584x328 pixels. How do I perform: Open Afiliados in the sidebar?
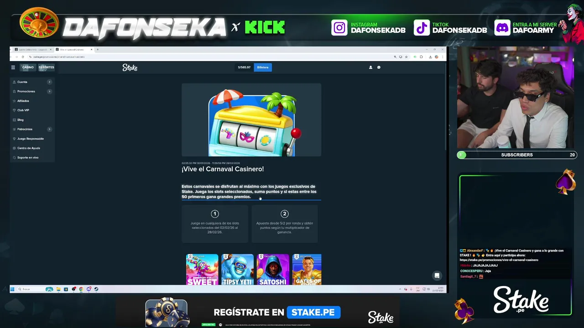click(x=23, y=101)
